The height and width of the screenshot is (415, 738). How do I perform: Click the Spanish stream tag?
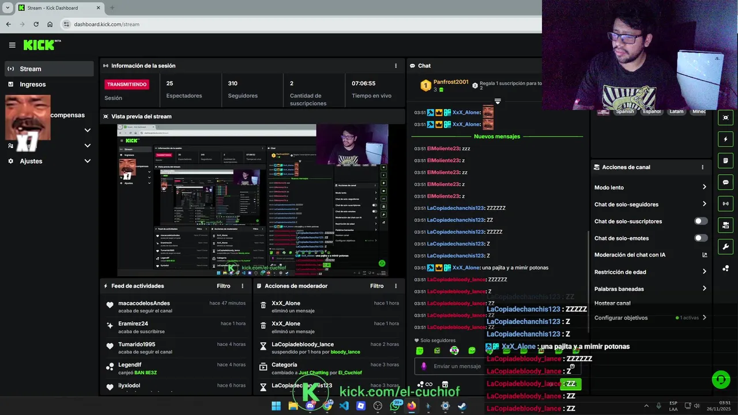[x=624, y=112]
